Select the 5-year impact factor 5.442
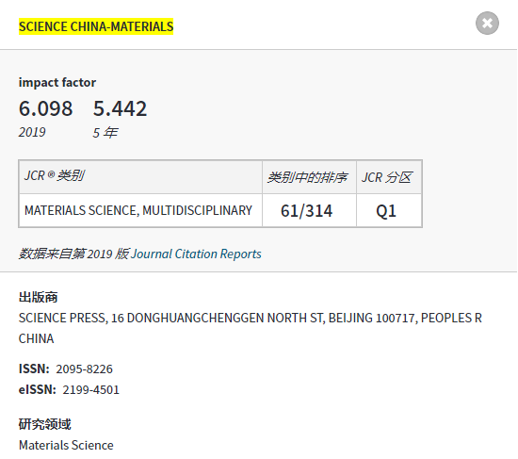The image size is (518, 459). [120, 108]
